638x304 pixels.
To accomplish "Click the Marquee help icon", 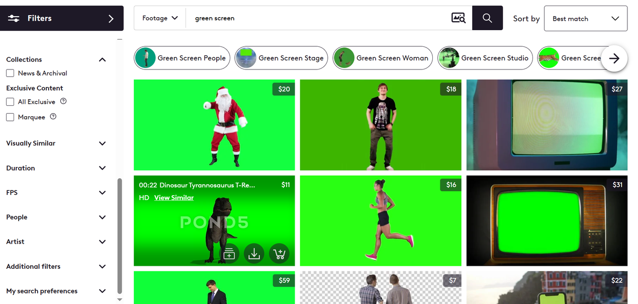I will point(53,116).
